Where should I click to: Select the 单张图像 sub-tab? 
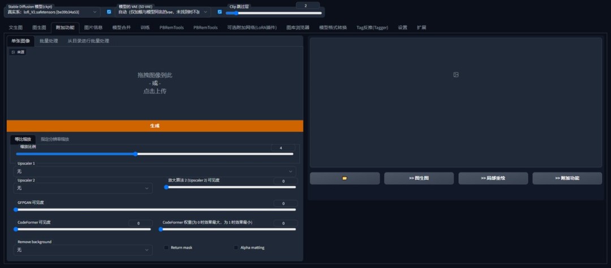pyautogui.click(x=20, y=41)
